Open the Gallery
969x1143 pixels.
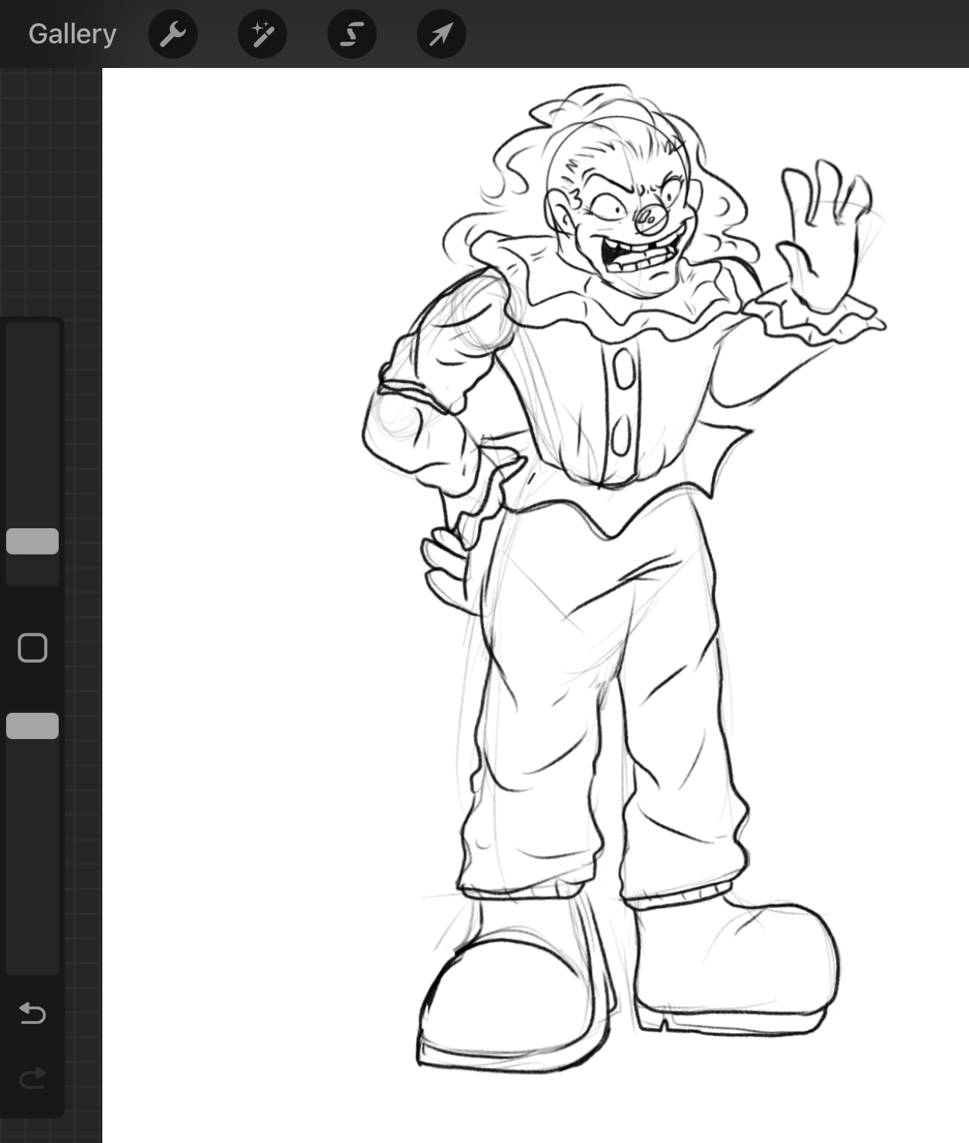click(x=72, y=34)
